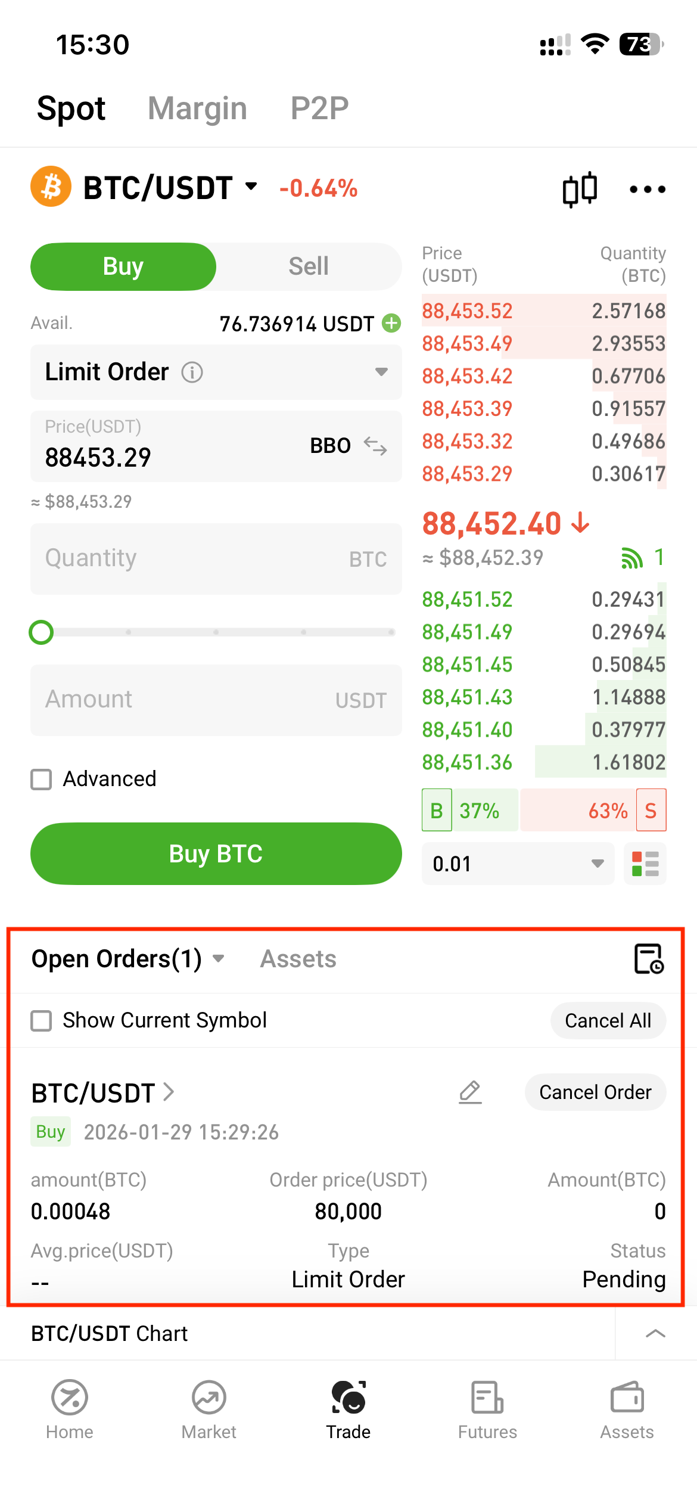Screen dimensions: 697x1509
Task: Expand the Limit Order type dropdown
Action: tap(381, 372)
